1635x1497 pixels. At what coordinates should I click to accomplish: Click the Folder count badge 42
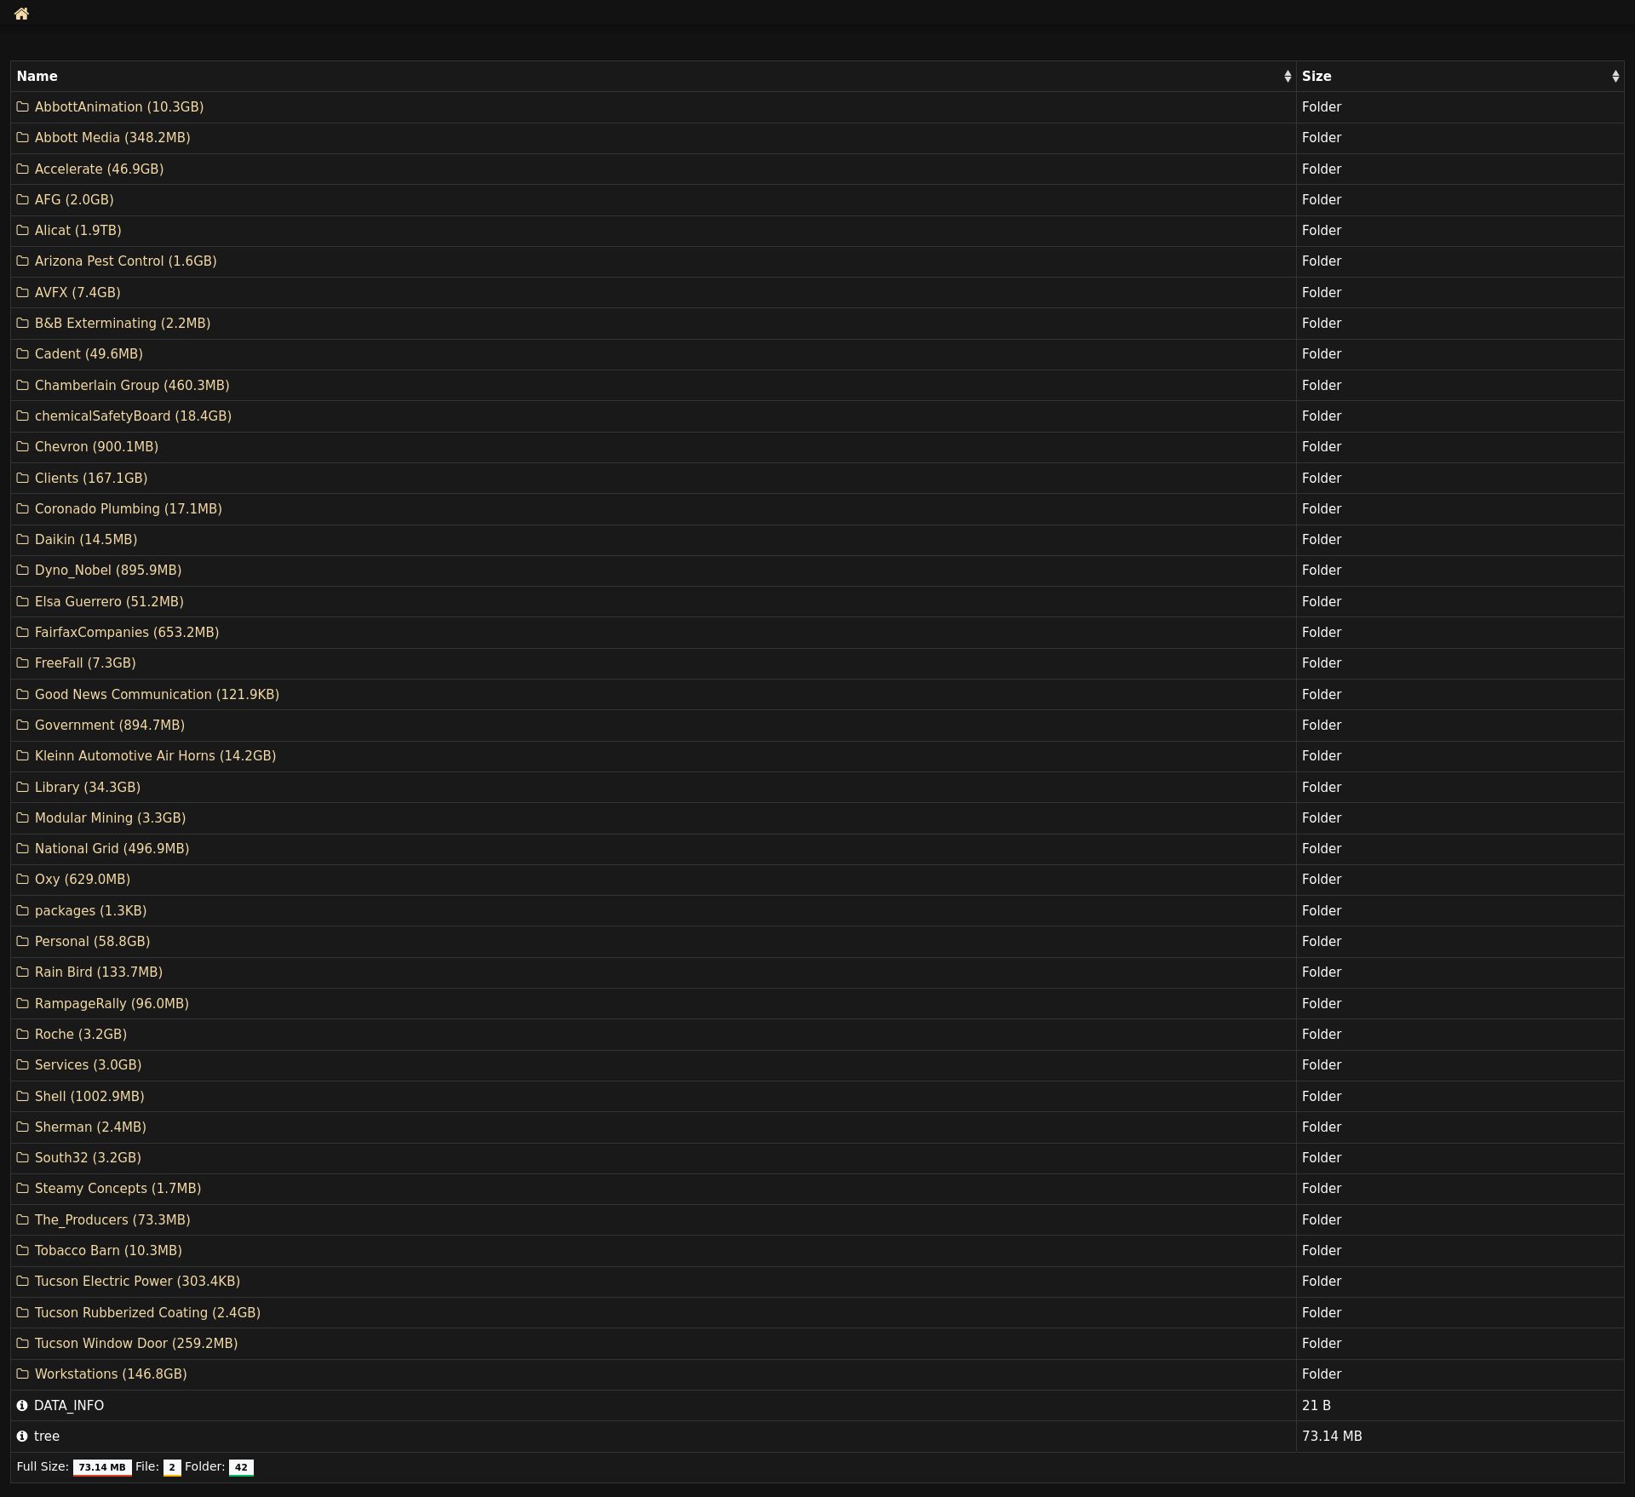coord(241,1467)
